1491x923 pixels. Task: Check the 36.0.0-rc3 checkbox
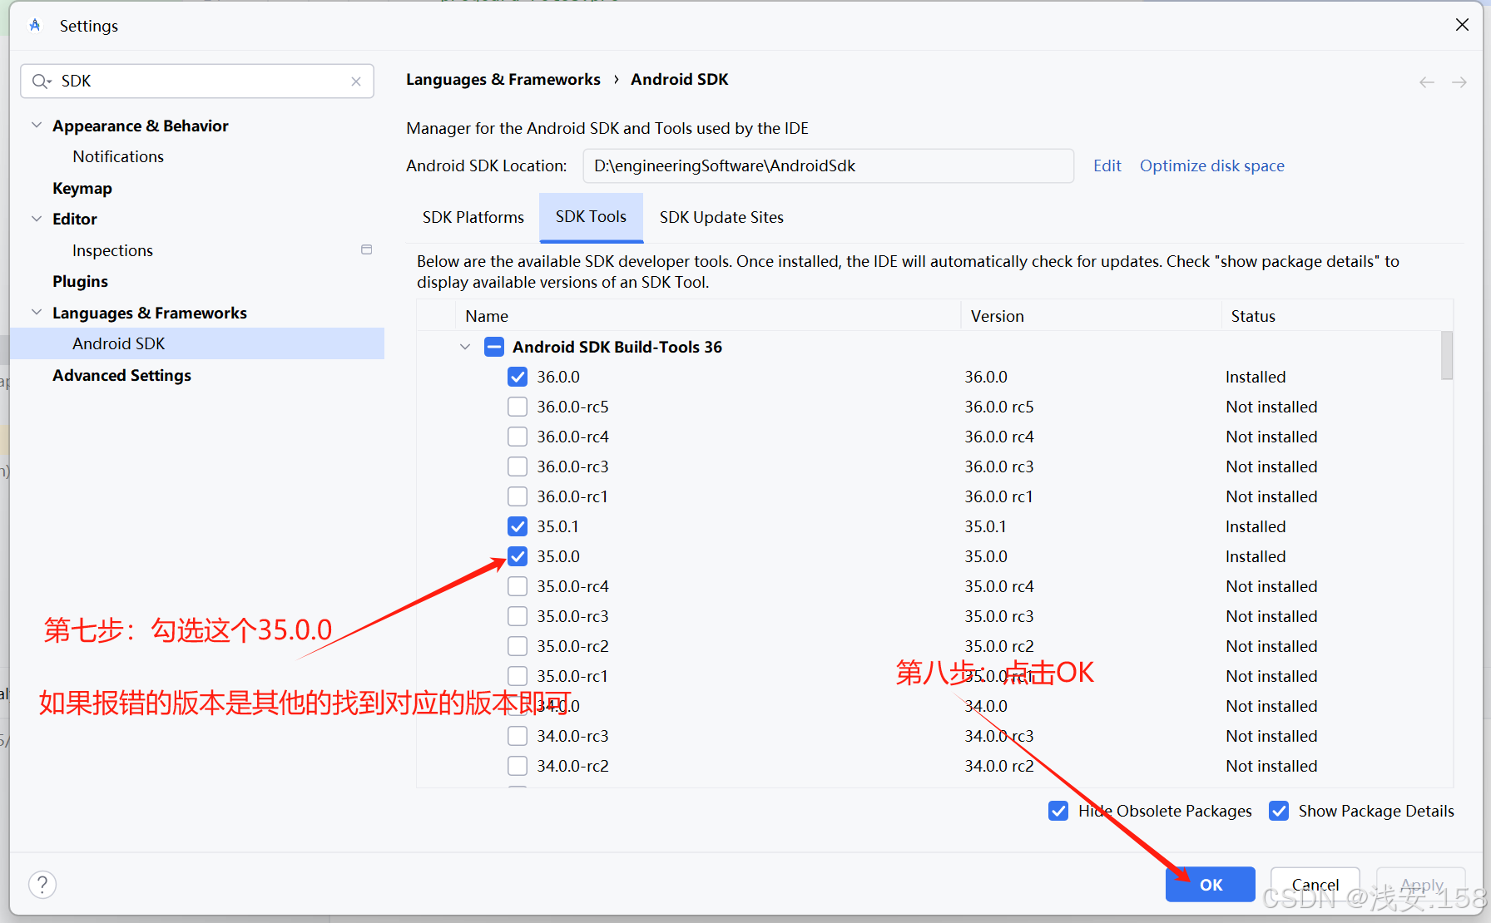tap(518, 466)
